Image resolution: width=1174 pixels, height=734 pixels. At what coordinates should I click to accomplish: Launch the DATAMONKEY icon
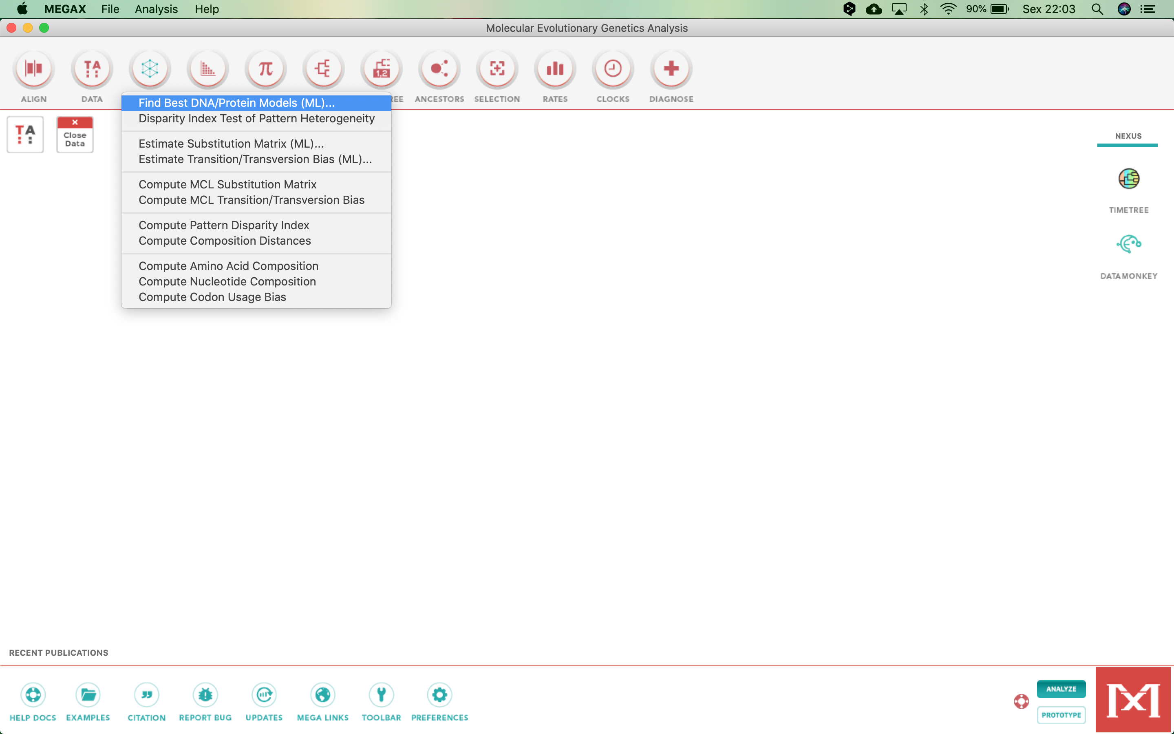pyautogui.click(x=1128, y=244)
